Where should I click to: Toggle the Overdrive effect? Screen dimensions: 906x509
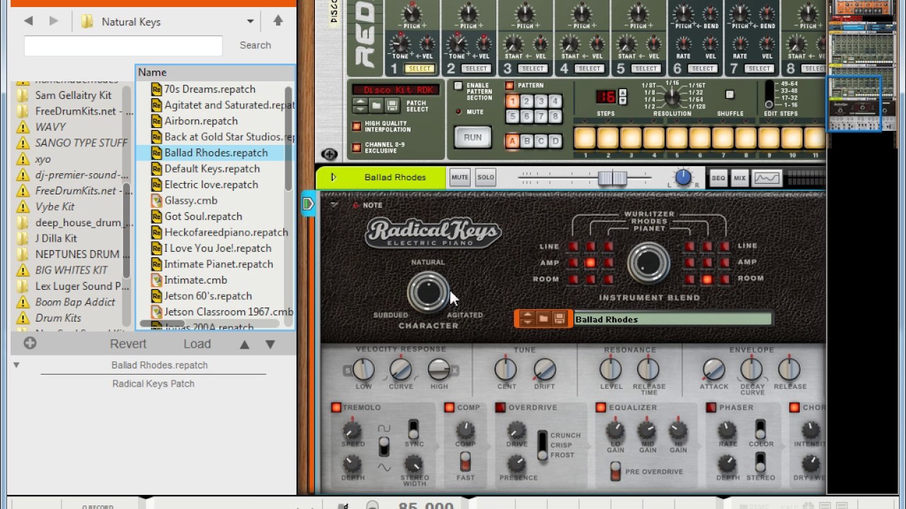pyautogui.click(x=500, y=408)
